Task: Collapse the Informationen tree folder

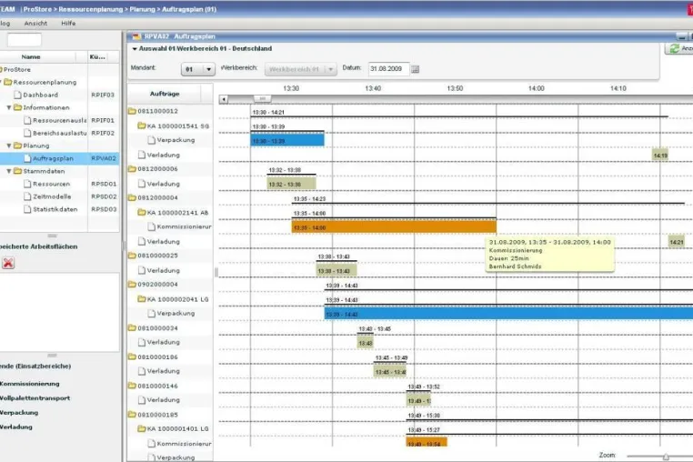Action: [x=9, y=107]
